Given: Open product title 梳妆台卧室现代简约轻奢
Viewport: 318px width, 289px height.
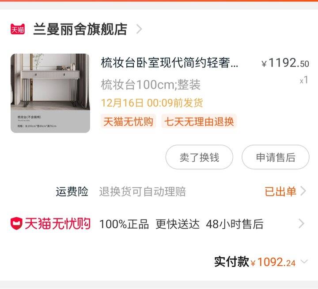Looking at the screenshot, I should pos(169,63).
